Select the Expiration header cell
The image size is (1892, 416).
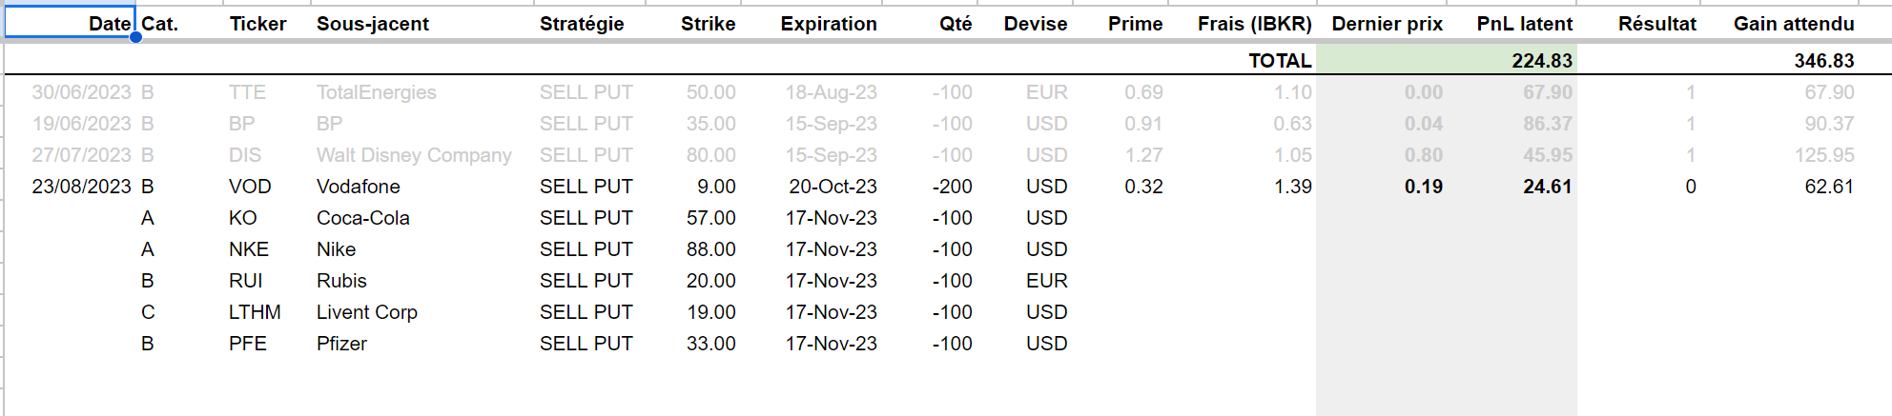829,24
